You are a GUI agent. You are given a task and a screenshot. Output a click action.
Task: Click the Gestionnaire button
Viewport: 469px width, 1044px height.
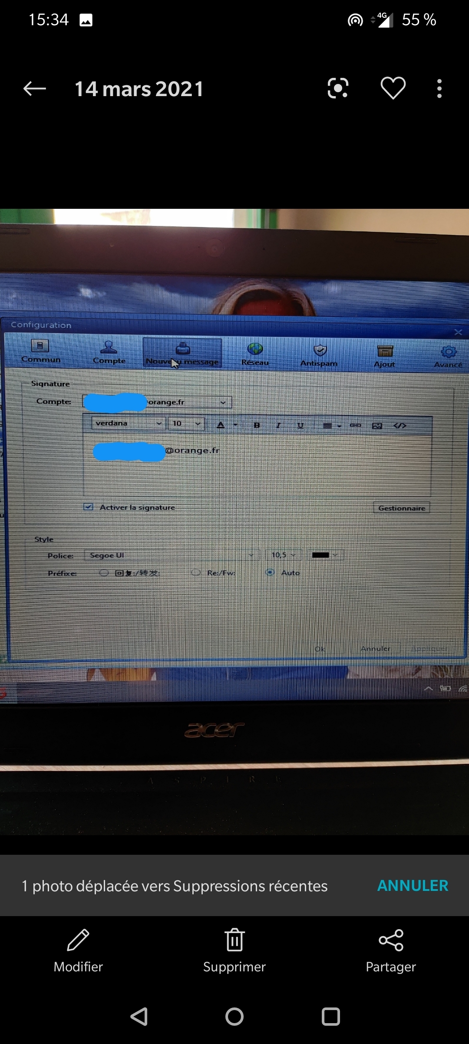pos(402,508)
